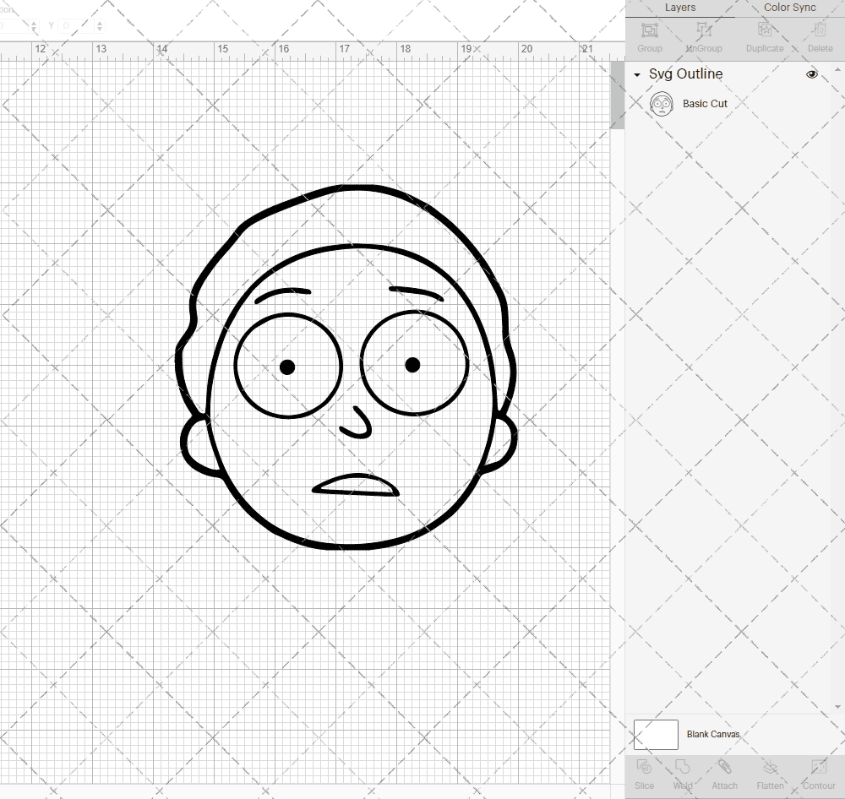Click the Blank Canvas label
The width and height of the screenshot is (845, 799).
pyautogui.click(x=713, y=734)
